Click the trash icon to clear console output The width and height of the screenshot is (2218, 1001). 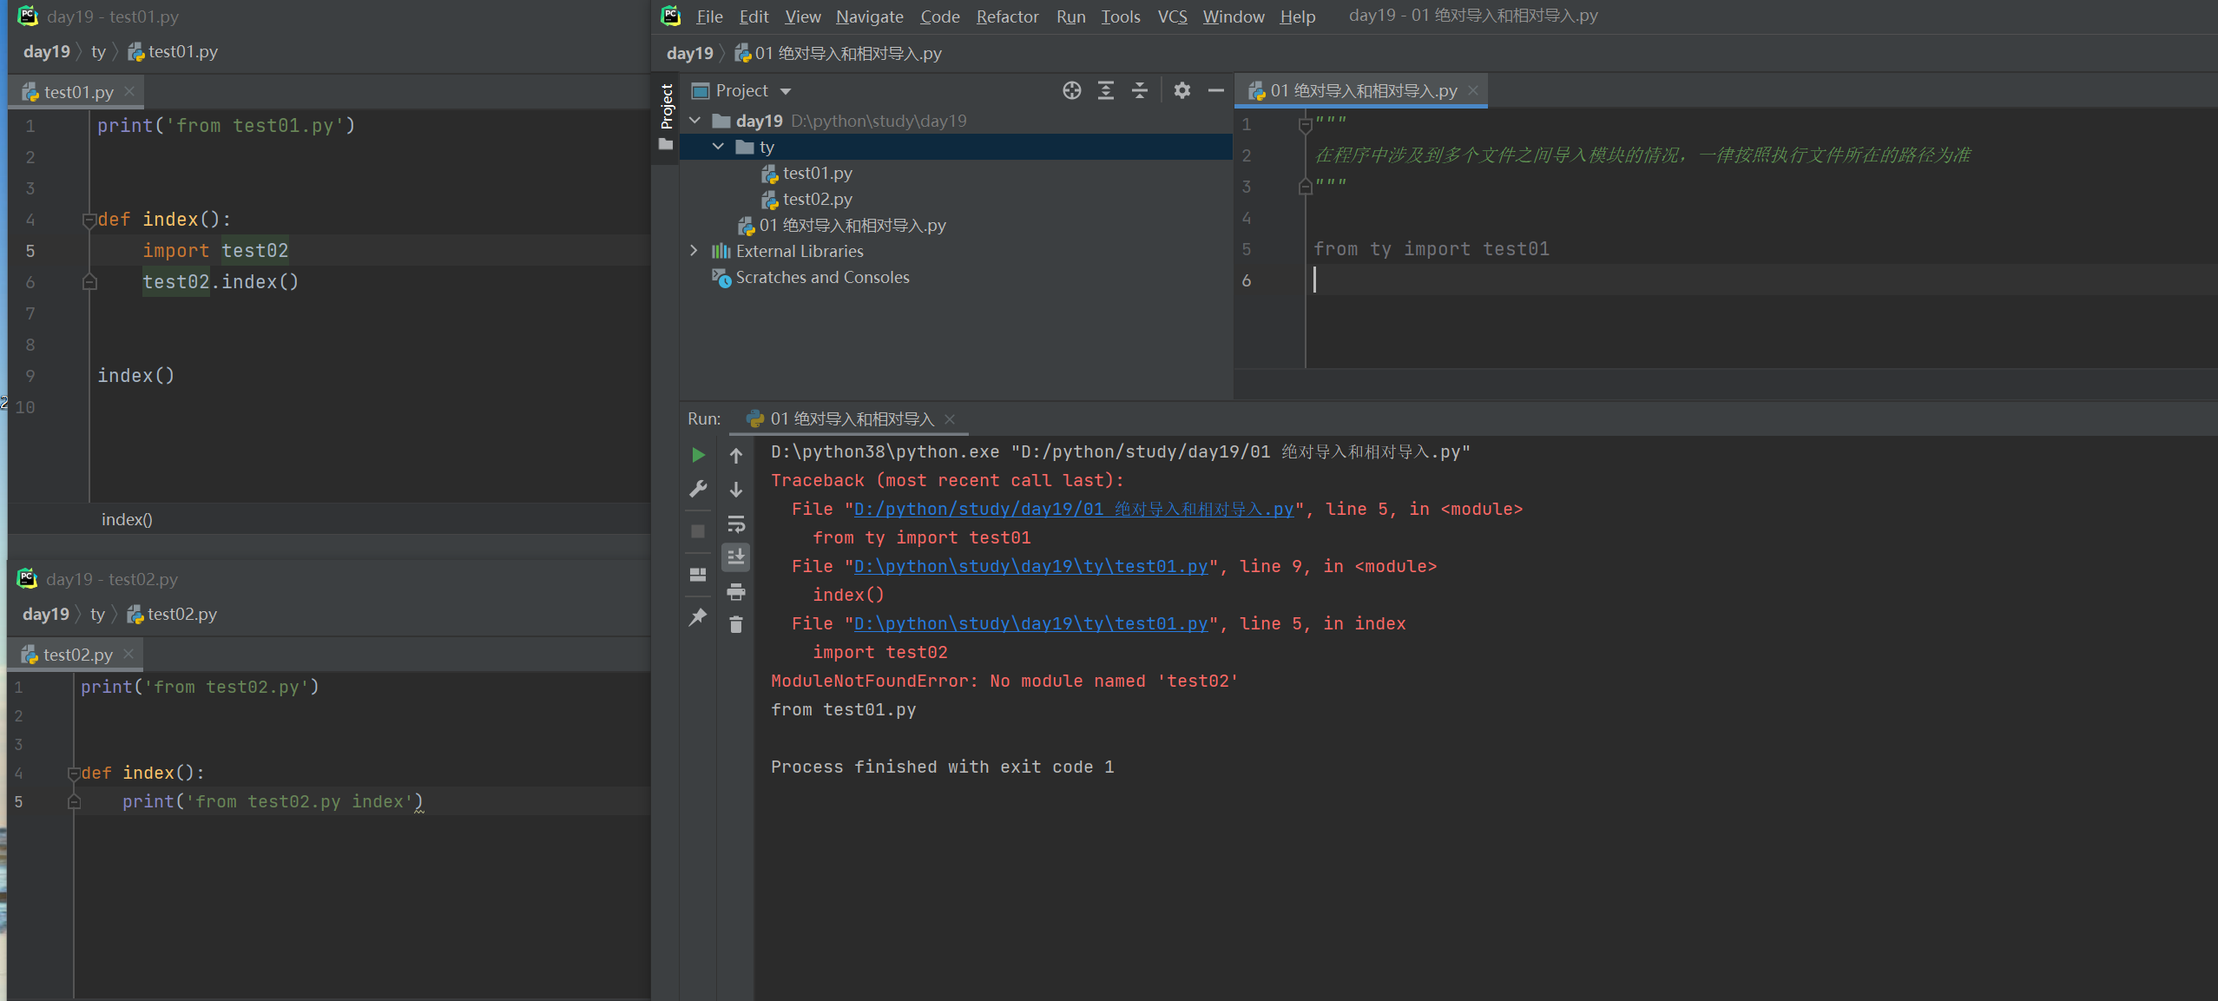point(736,625)
